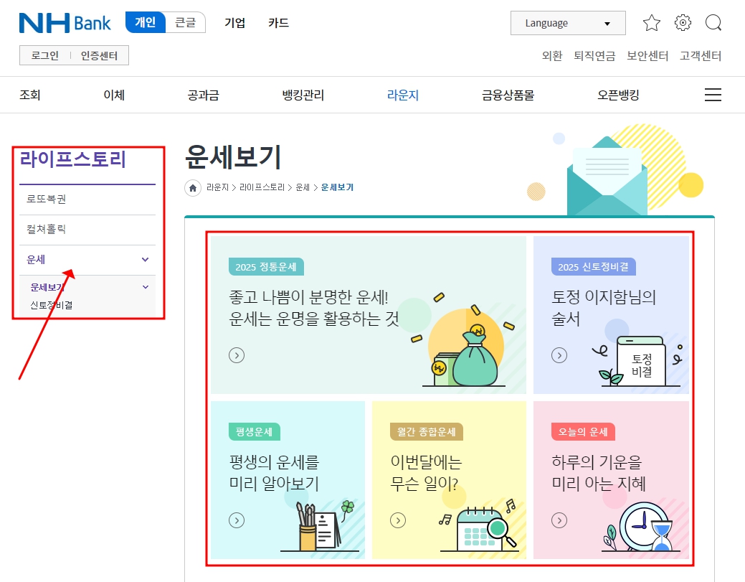The width and height of the screenshot is (745, 582).
Task: Open the 2025 정통운세 card arrow
Action: [237, 355]
